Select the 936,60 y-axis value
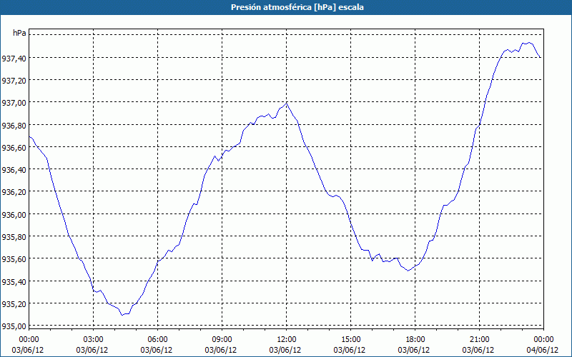Screen dimensions: 572x357 point(14,147)
